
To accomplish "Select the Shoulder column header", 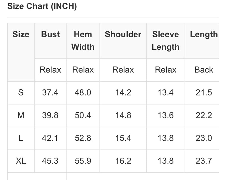I will (123, 34).
